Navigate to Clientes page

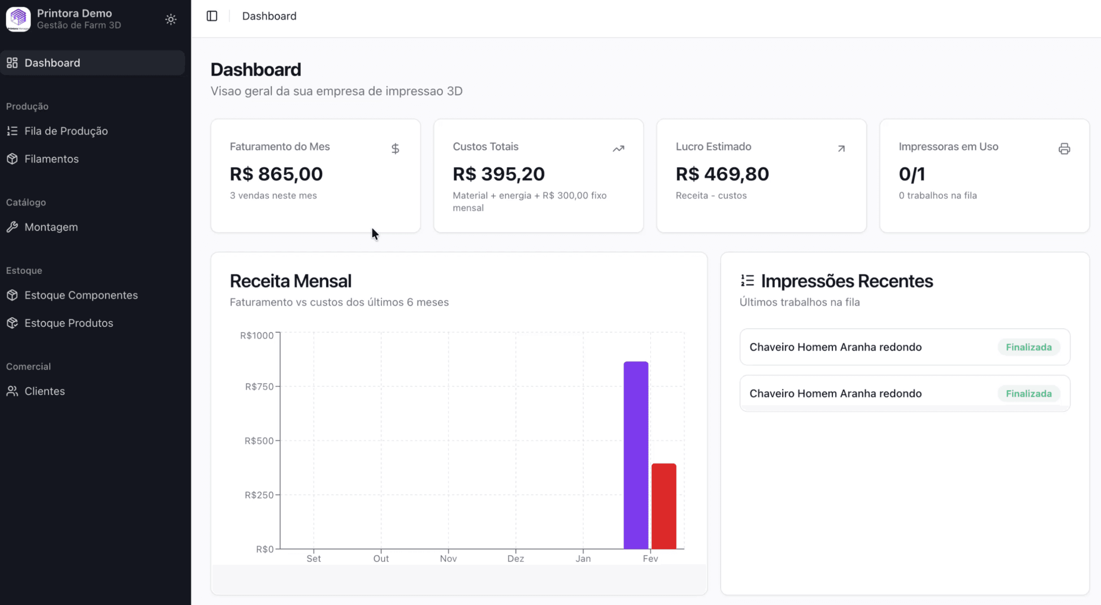click(44, 391)
